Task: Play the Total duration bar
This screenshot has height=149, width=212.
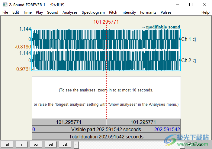Action: 106,137
